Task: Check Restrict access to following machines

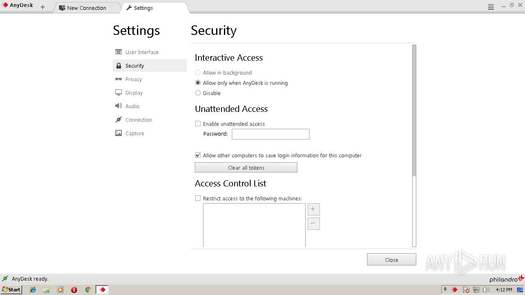Action: 198,198
